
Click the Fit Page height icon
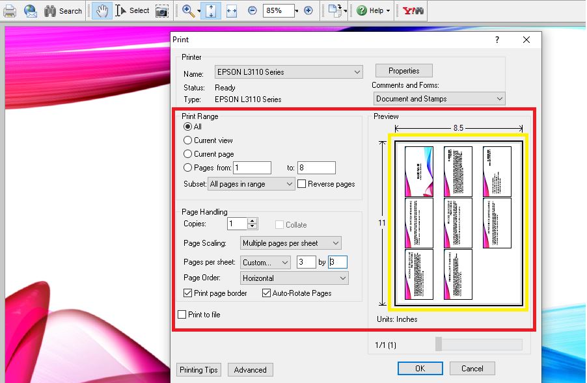click(x=211, y=11)
